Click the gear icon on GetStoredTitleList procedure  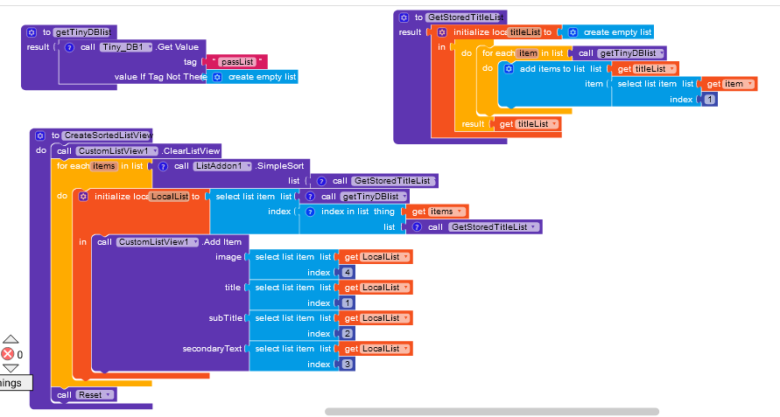point(404,17)
